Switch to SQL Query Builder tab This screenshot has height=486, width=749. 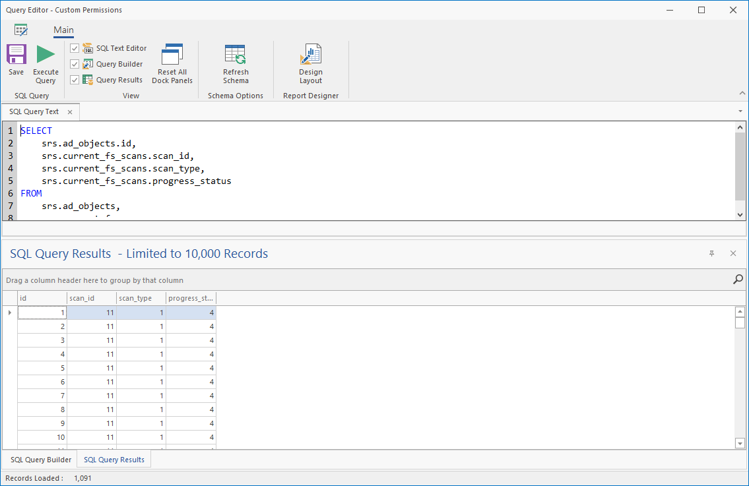[41, 460]
